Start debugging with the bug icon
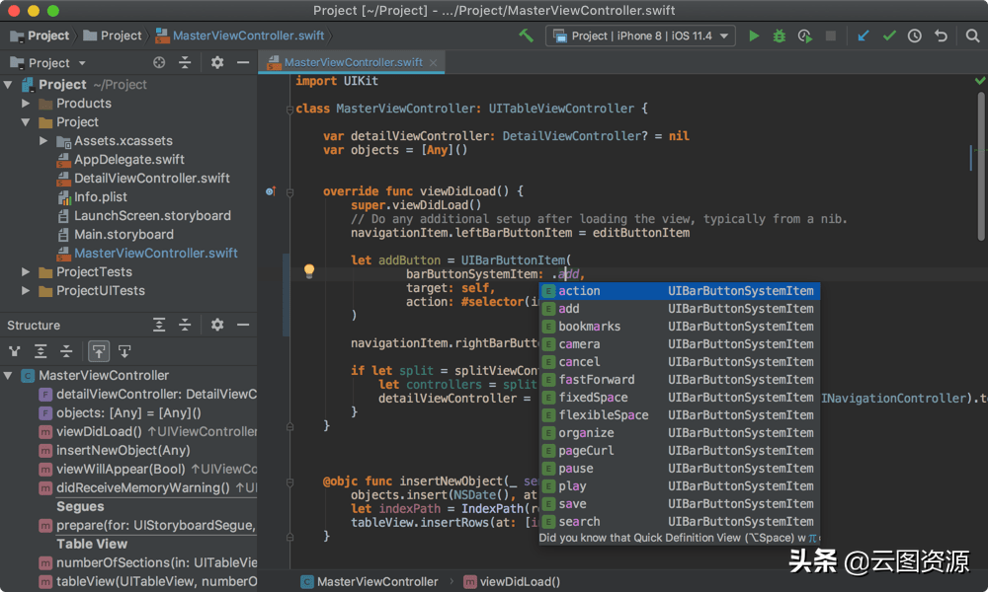Screen dimensions: 988x592 pyautogui.click(x=780, y=36)
